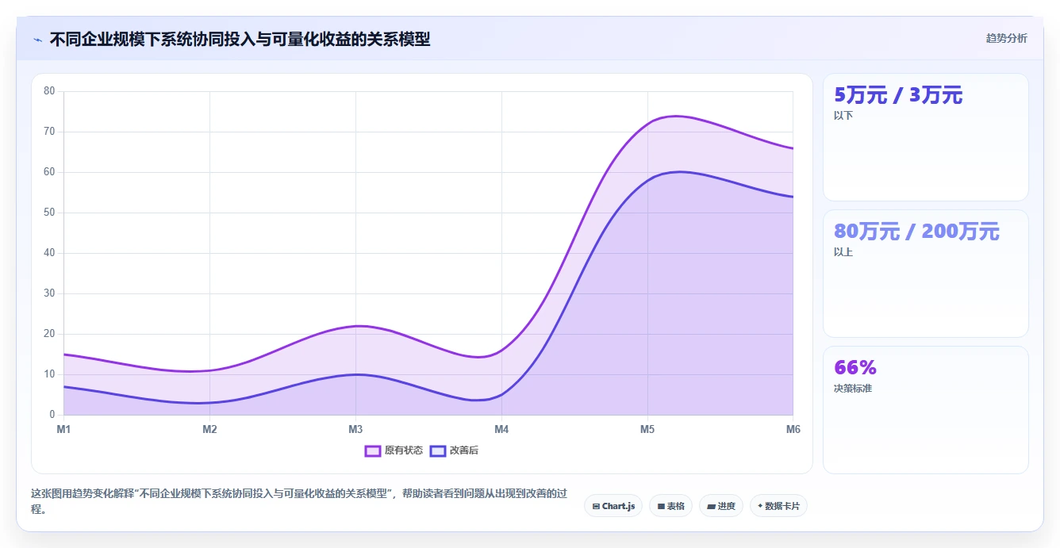Toggle the 改善后 legend item
1060x548 pixels.
(x=454, y=450)
